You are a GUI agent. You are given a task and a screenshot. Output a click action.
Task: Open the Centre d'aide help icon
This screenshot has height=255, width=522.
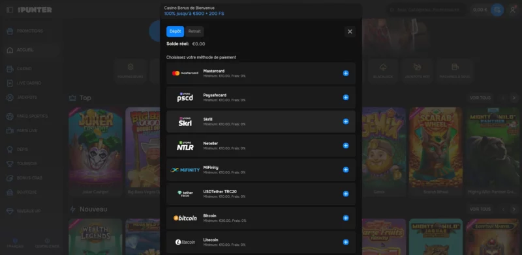point(47,243)
